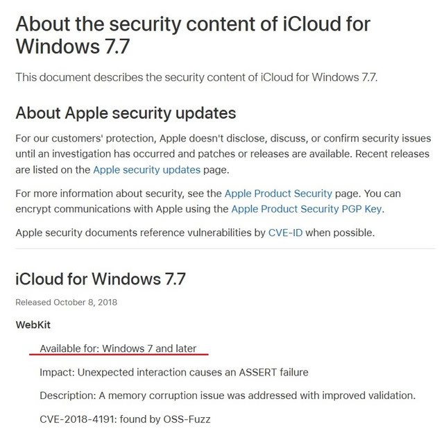Click the underlined Available for Windows 7 line
Screen dimensions: 444x431
(x=118, y=348)
